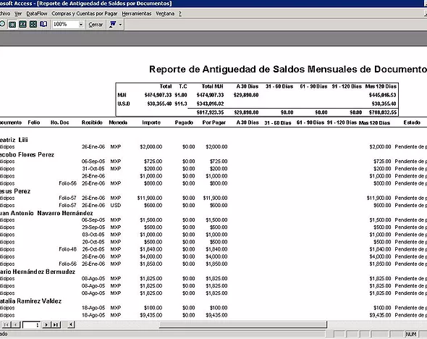
Task: Click the zoom magnifier icon
Action: pos(2,24)
